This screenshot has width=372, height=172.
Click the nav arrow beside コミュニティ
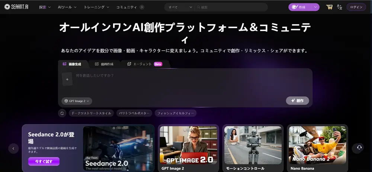click(142, 7)
